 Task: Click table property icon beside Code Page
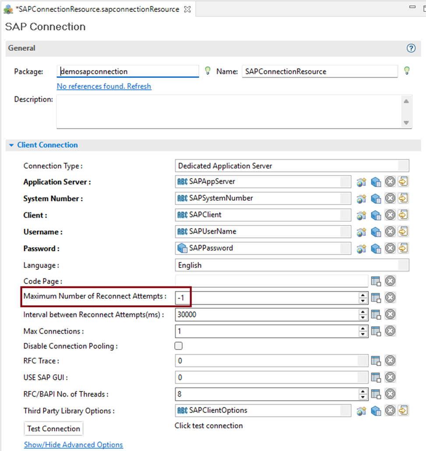(376, 281)
